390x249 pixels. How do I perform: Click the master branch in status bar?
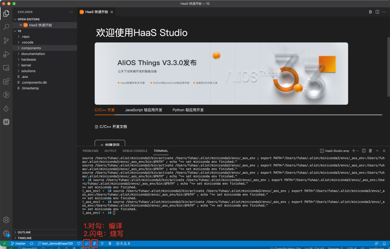(x=18, y=244)
